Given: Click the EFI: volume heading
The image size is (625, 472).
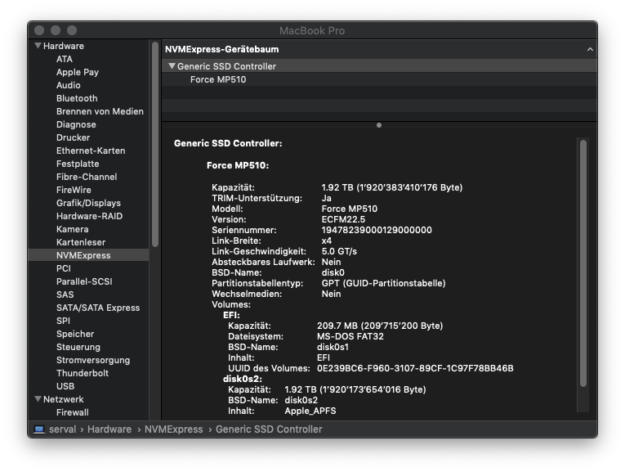Looking at the screenshot, I should pos(231,315).
